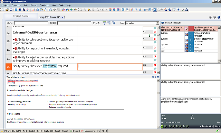The height and width of the screenshot is (133, 221).
Task: Click the Target filter input field
Action: point(74,23)
